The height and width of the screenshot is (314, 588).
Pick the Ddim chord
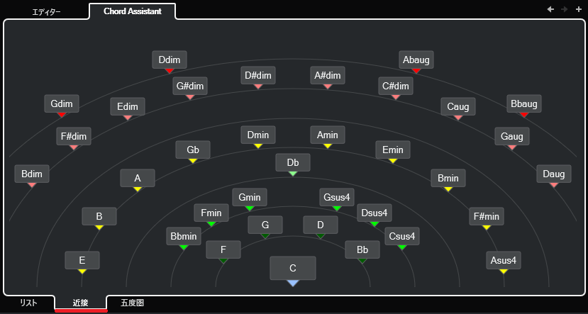170,60
